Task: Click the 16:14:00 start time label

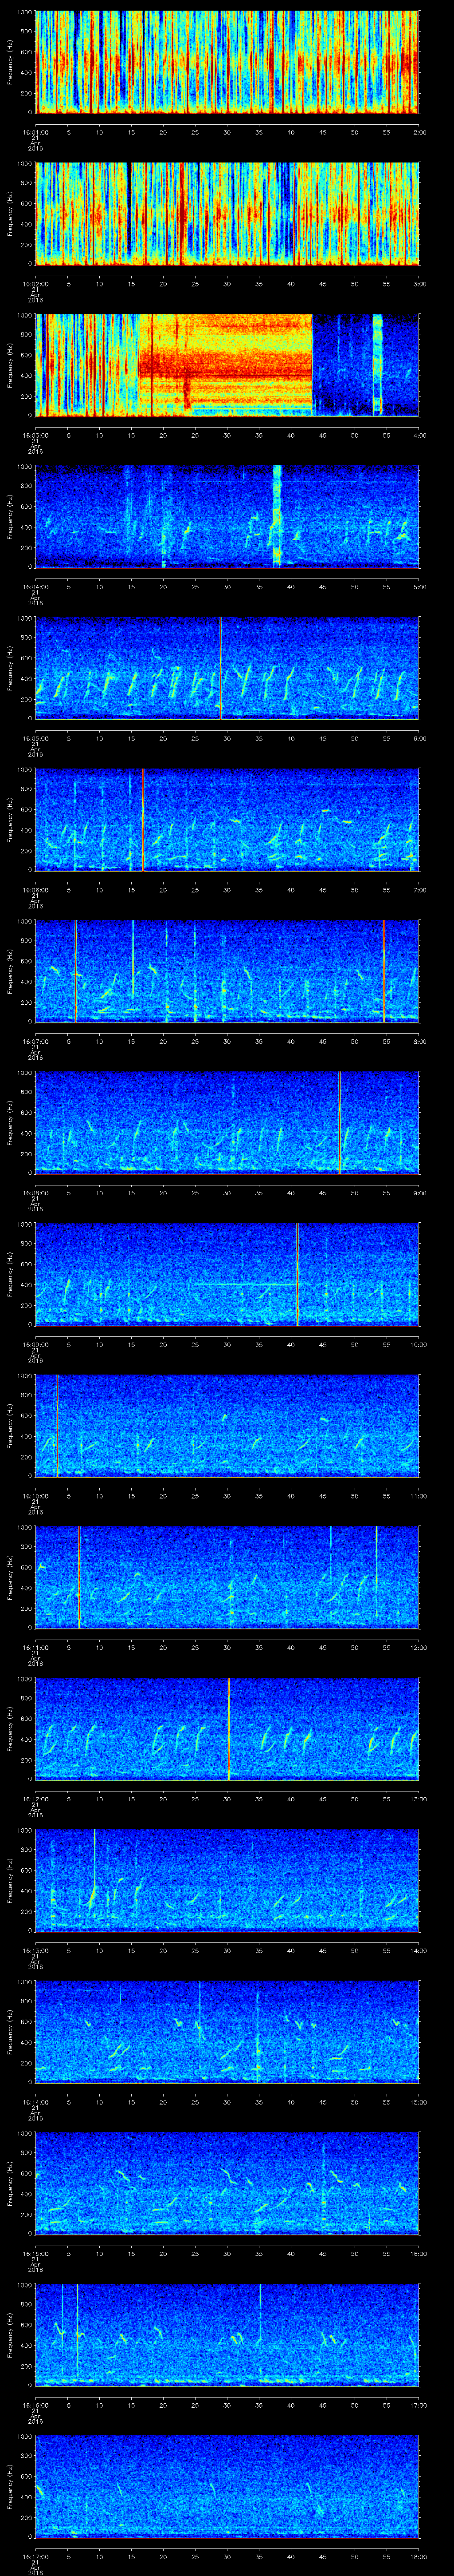Action: point(35,2101)
